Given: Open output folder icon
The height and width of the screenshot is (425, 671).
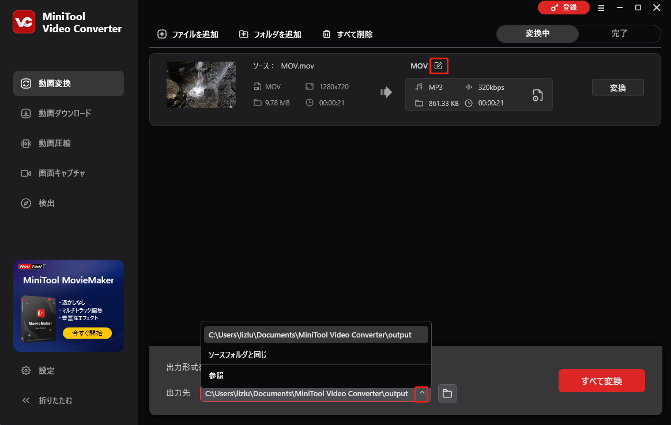Looking at the screenshot, I should pos(447,393).
